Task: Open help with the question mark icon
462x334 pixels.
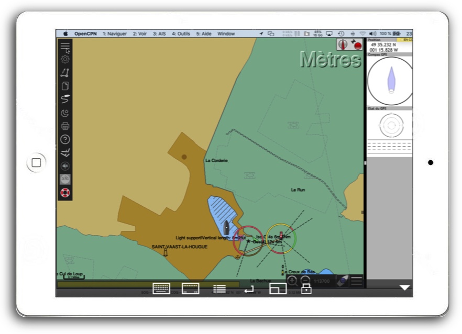Action: tap(65, 139)
